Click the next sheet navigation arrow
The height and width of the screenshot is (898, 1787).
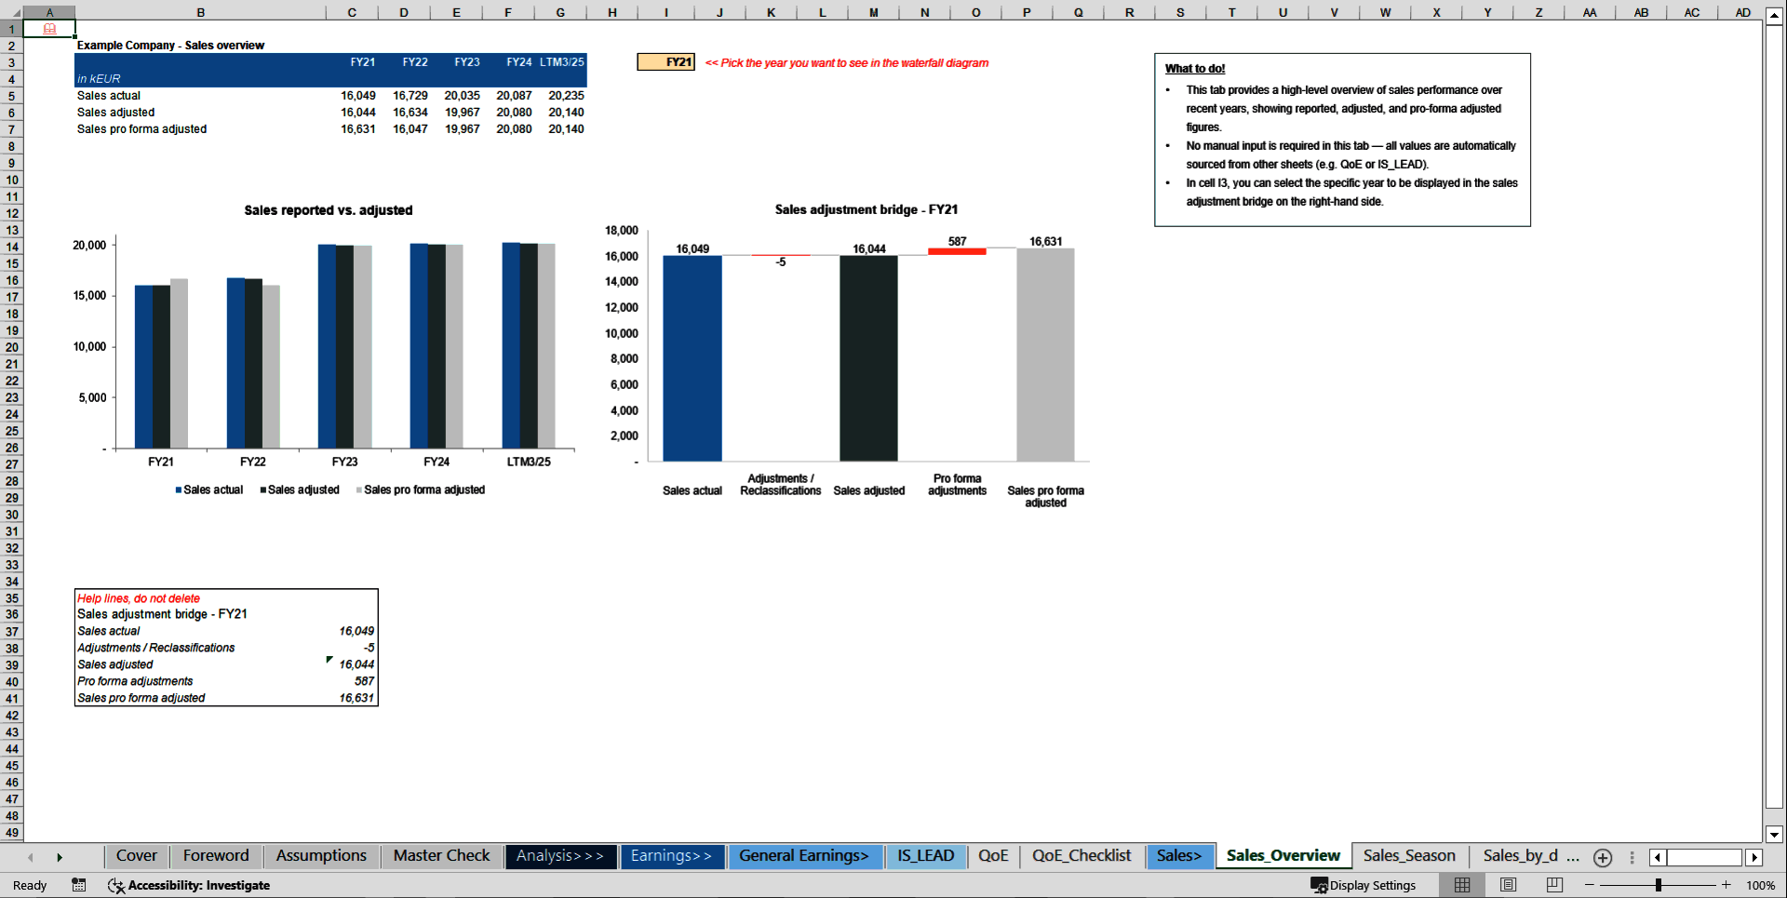click(60, 856)
